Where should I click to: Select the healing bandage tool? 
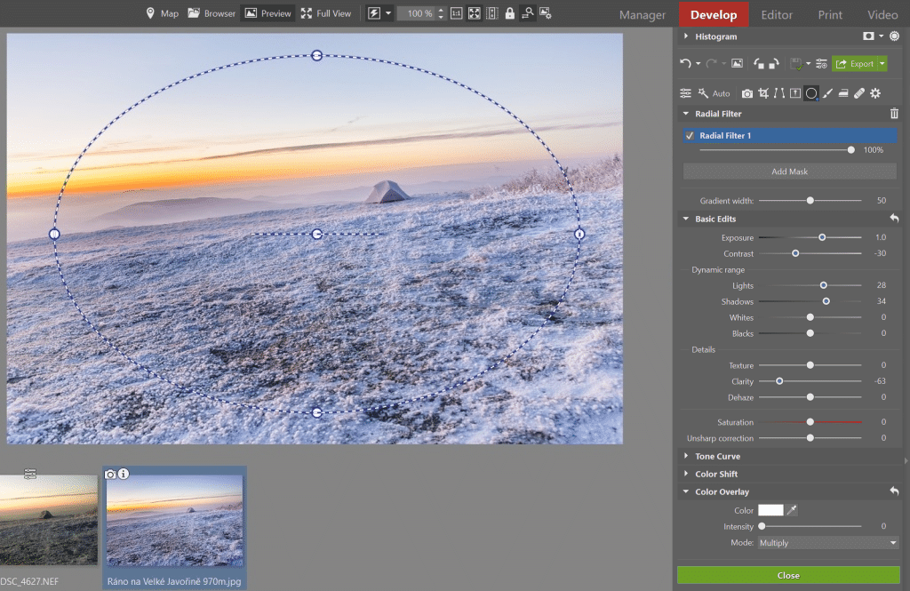click(x=858, y=93)
